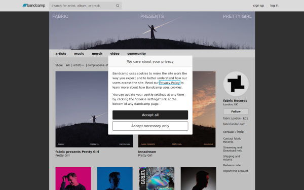
Task: Open Streaming and Download help
Action: coord(233,149)
